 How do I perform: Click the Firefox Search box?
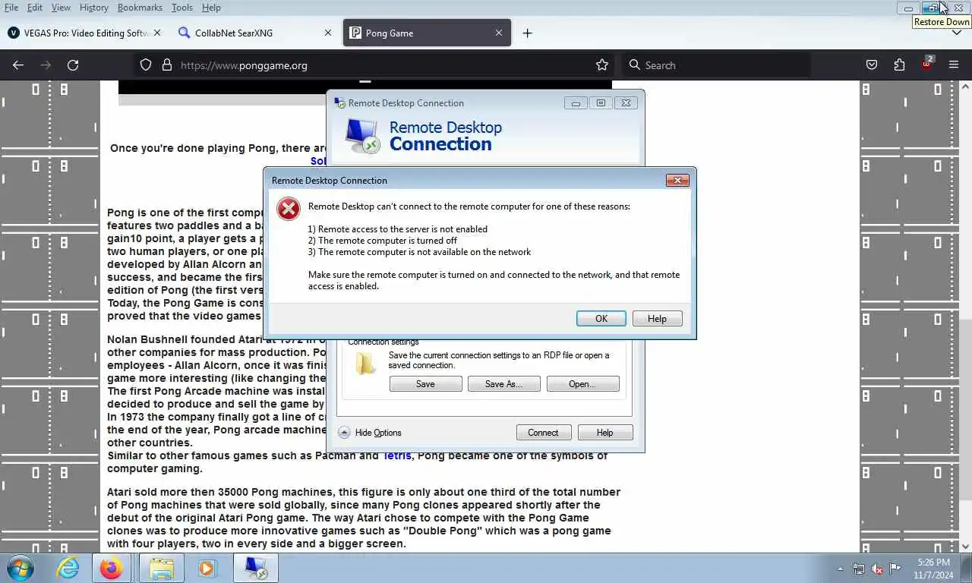coord(716,65)
